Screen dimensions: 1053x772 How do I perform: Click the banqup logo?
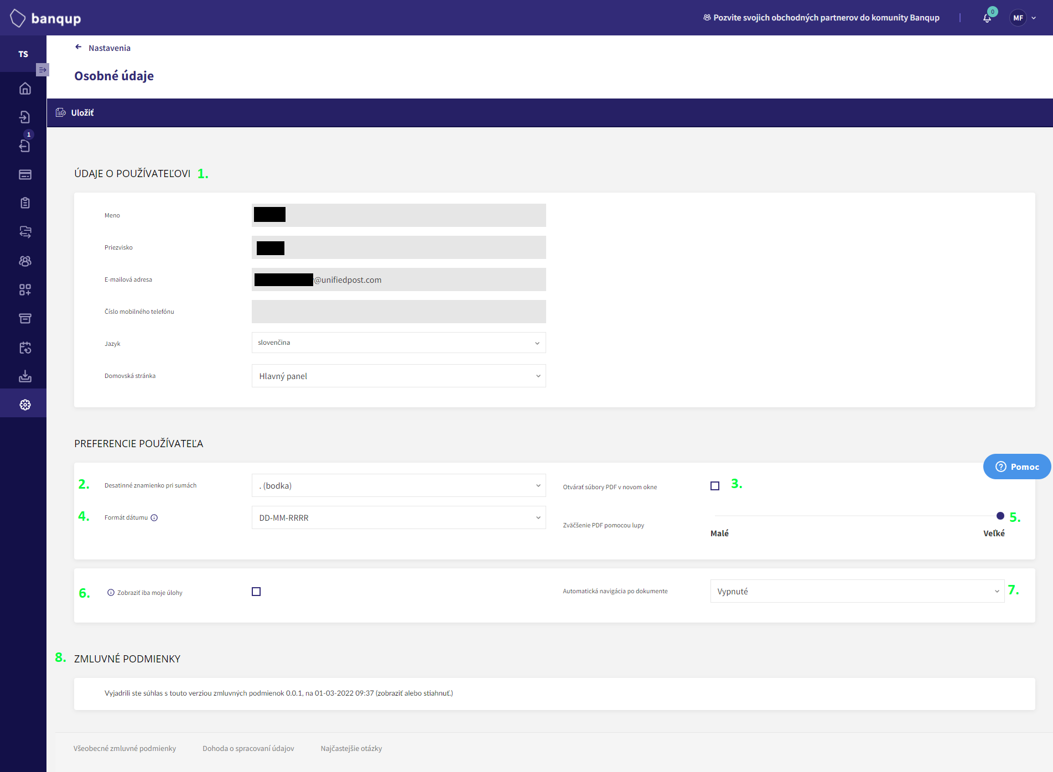pos(45,18)
